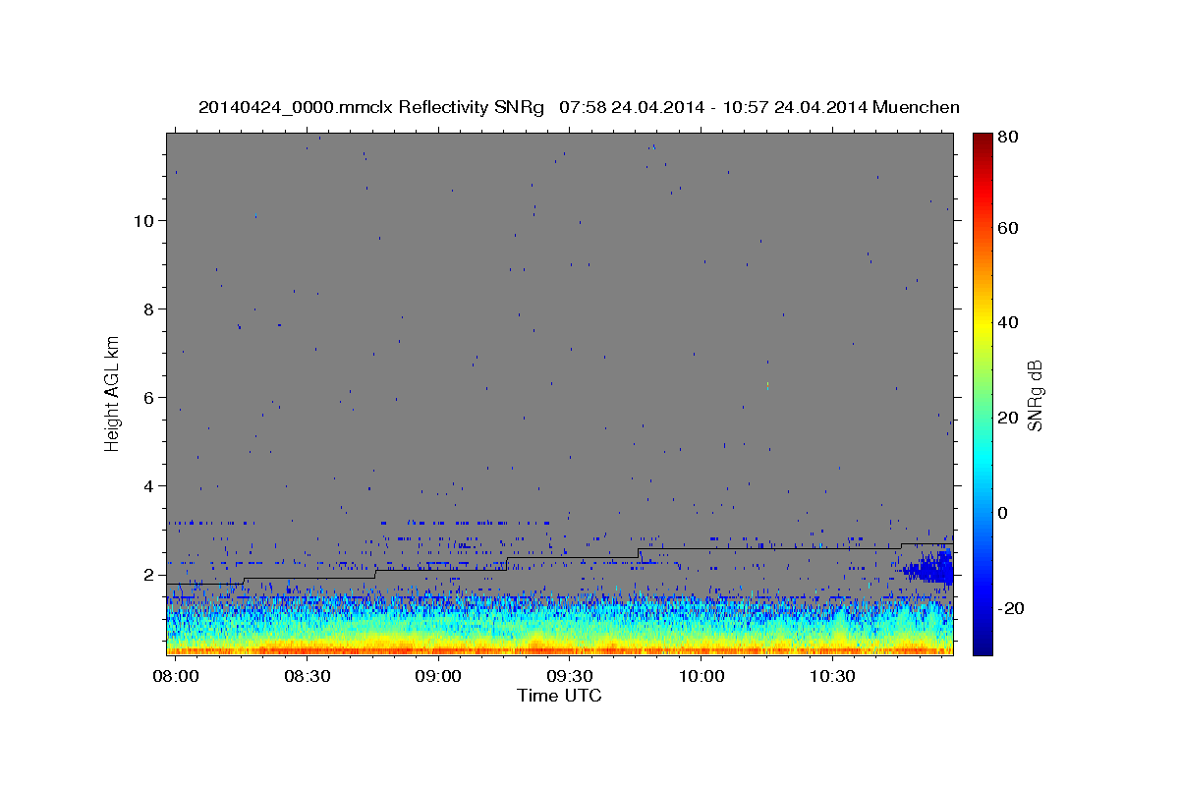Click the colorbar value 40
This screenshot has height=786, width=1179.
[1007, 322]
